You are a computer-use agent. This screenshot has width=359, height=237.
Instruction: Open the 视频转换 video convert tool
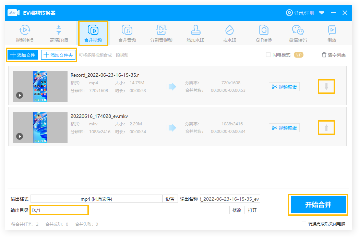pos(25,34)
